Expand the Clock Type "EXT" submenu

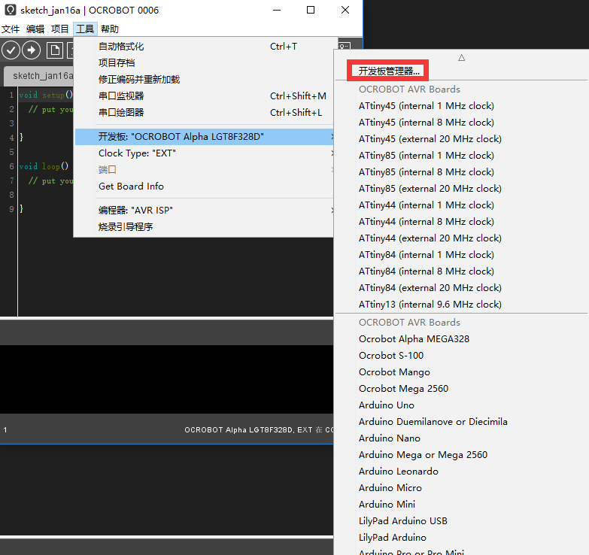(x=205, y=153)
